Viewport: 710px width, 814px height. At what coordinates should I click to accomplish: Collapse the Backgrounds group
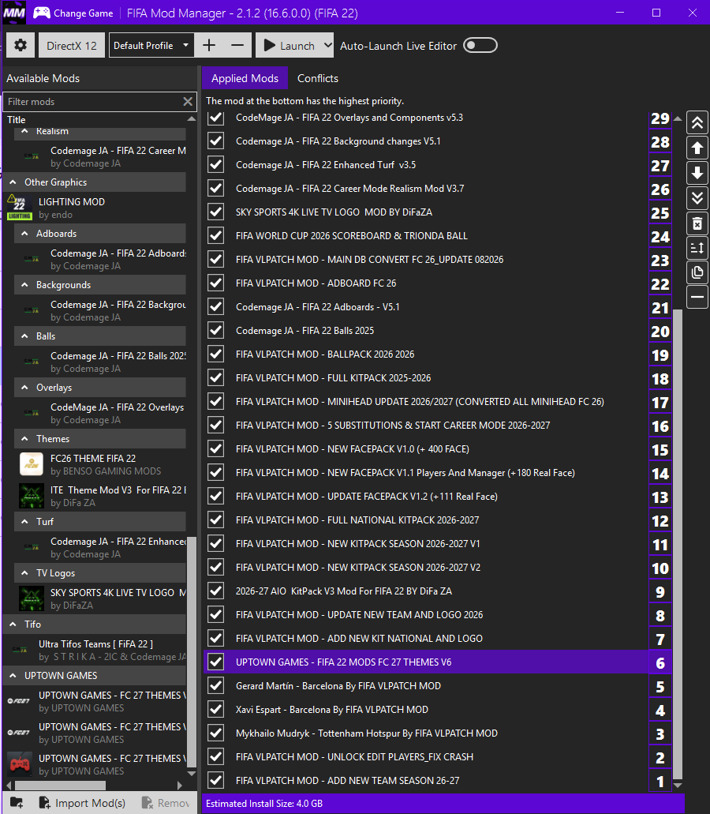tap(24, 285)
